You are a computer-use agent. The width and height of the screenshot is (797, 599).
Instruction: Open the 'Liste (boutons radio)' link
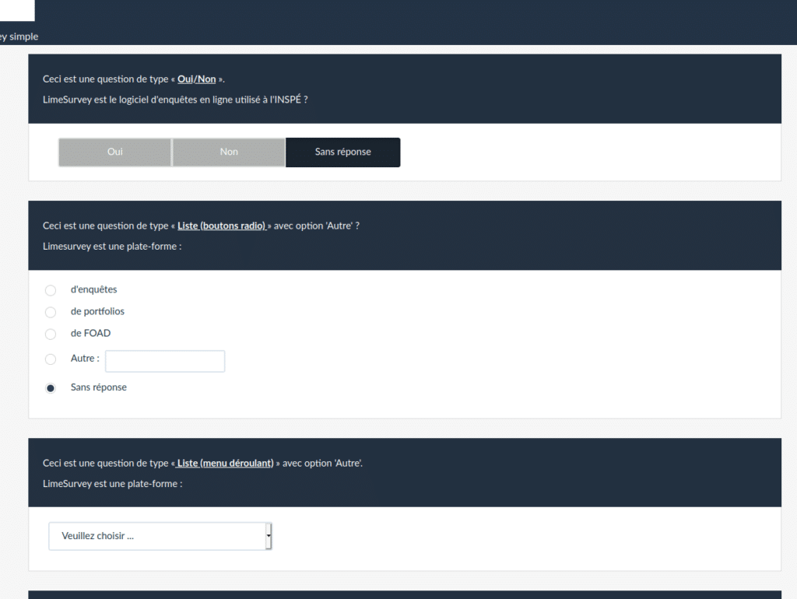tap(222, 226)
